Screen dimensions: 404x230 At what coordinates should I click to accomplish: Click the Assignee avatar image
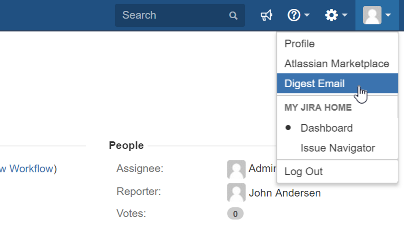coord(236,169)
